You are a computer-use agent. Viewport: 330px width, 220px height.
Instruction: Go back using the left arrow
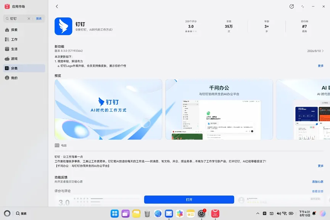point(57,6)
